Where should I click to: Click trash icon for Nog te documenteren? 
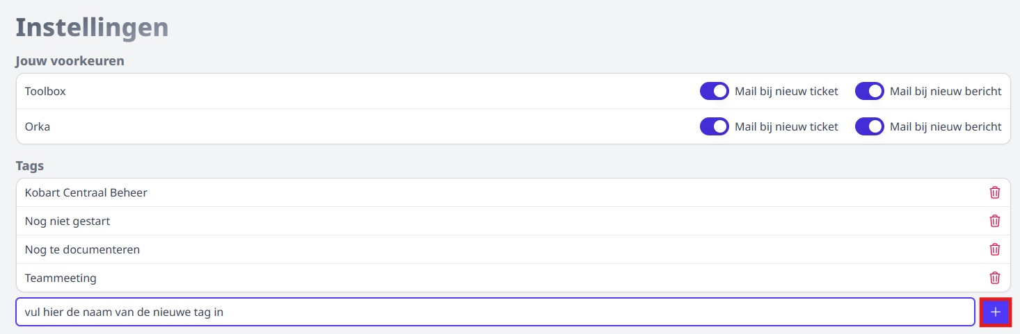[995, 249]
